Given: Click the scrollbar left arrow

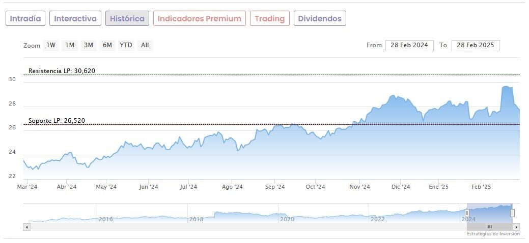Looking at the screenshot, I should click(26, 227).
